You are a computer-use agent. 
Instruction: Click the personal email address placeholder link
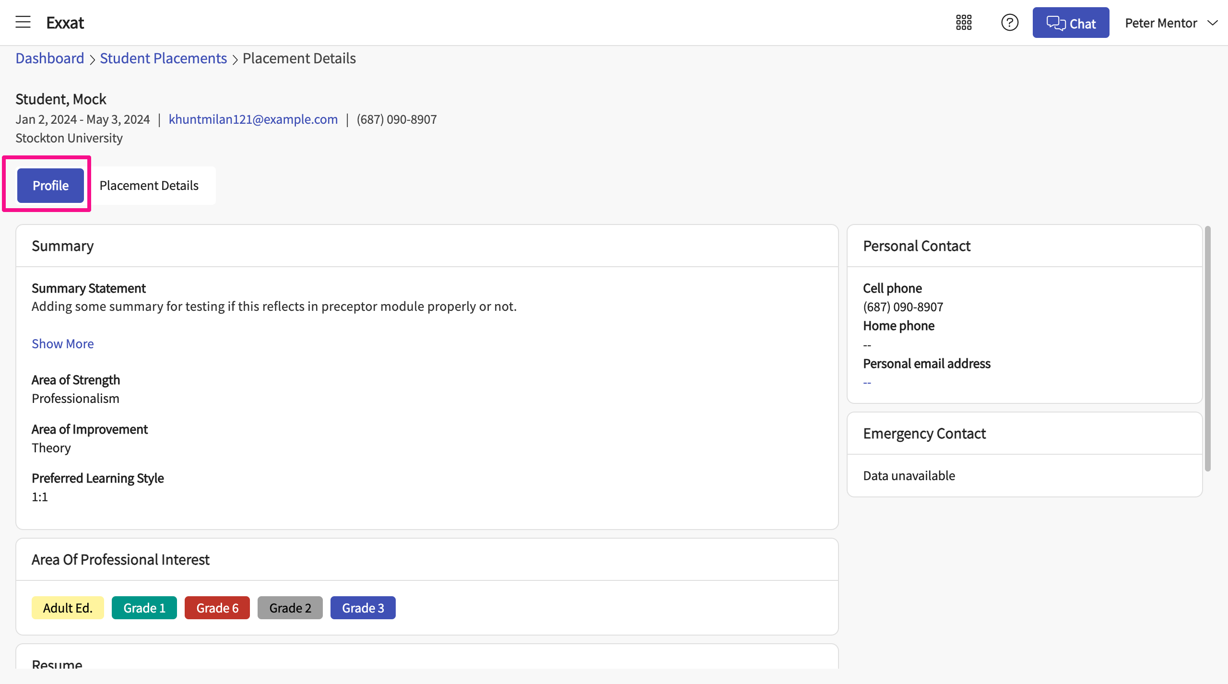[x=867, y=383]
